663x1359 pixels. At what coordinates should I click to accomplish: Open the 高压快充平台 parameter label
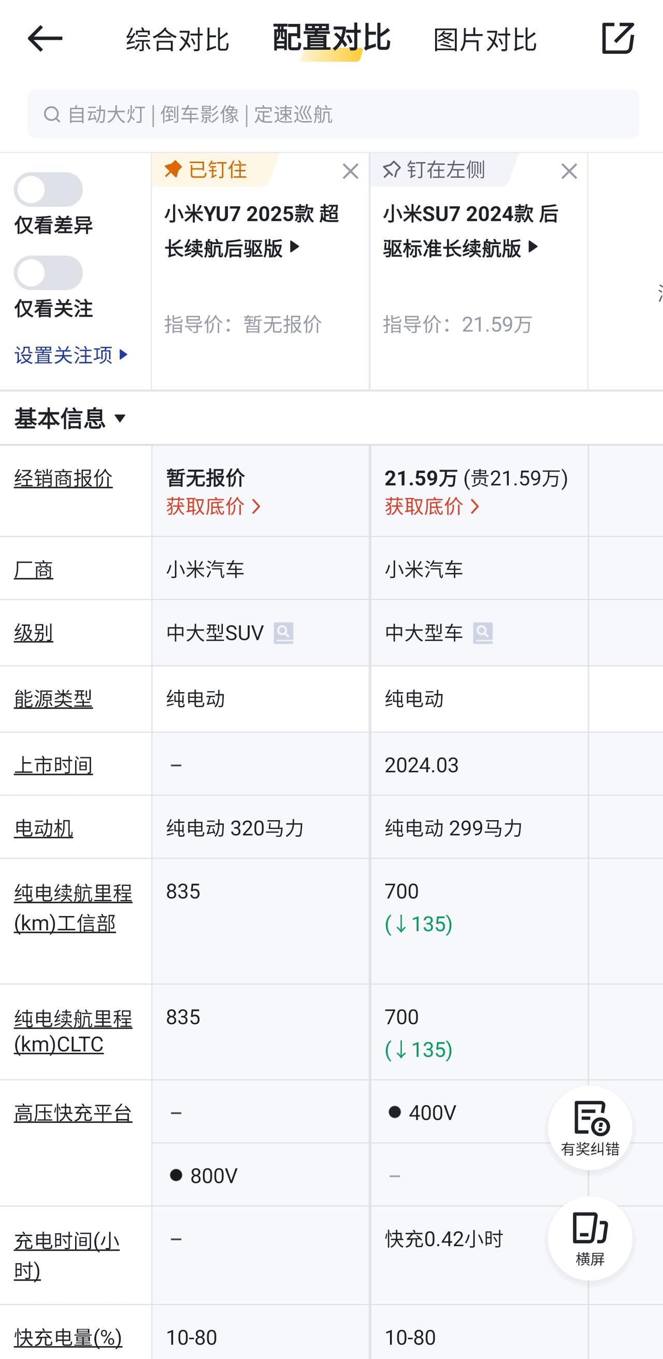pos(74,1113)
